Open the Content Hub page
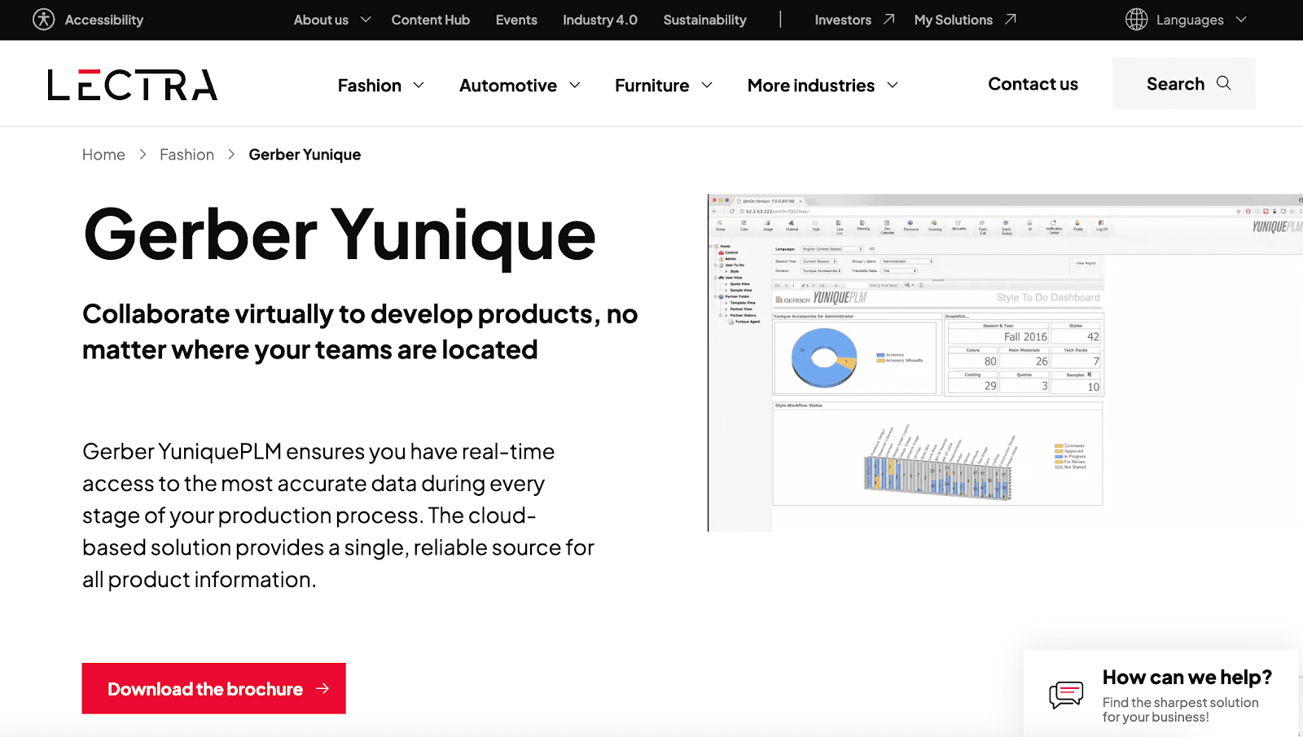Screen dimensions: 1303x737 [x=431, y=20]
